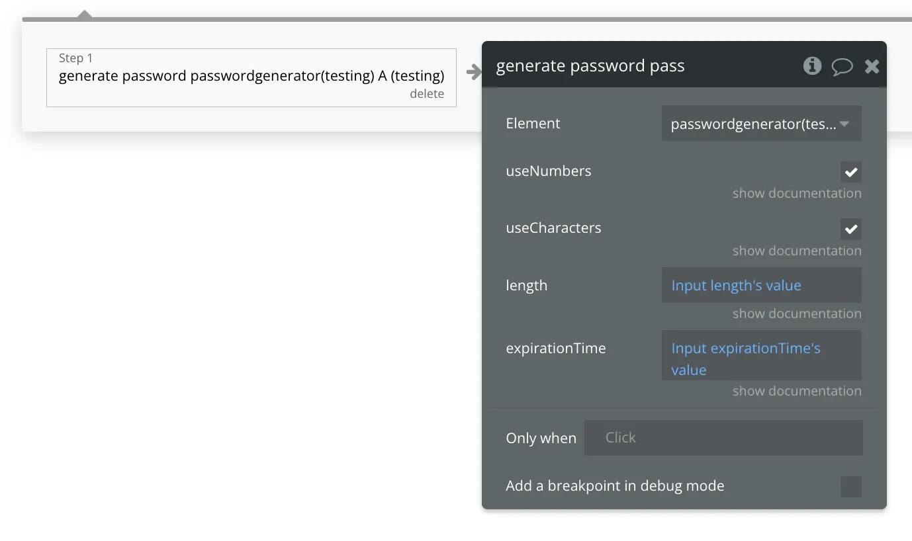The height and width of the screenshot is (541, 912).
Task: Delete Step 1 using the delete link
Action: coord(427,94)
